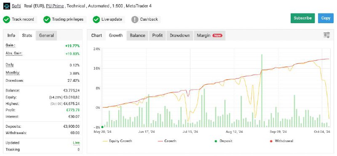Click the Interest €30.07 value
337x156 pixels.
[x=74, y=117]
